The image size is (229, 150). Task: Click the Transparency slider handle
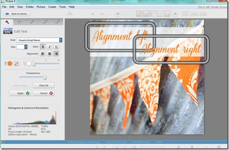45,77
